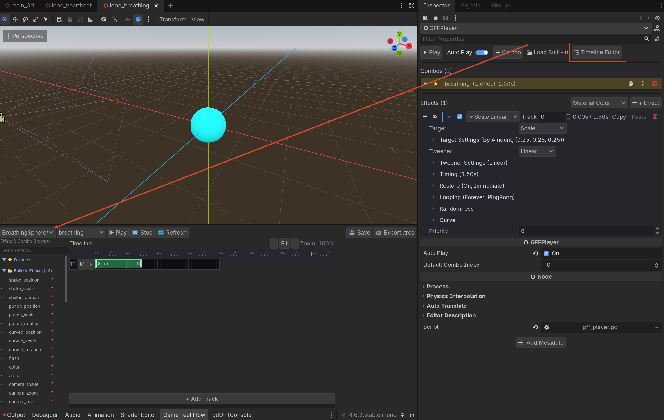The height and width of the screenshot is (420, 664).
Task: Click the + Add Track button
Action: 202,399
